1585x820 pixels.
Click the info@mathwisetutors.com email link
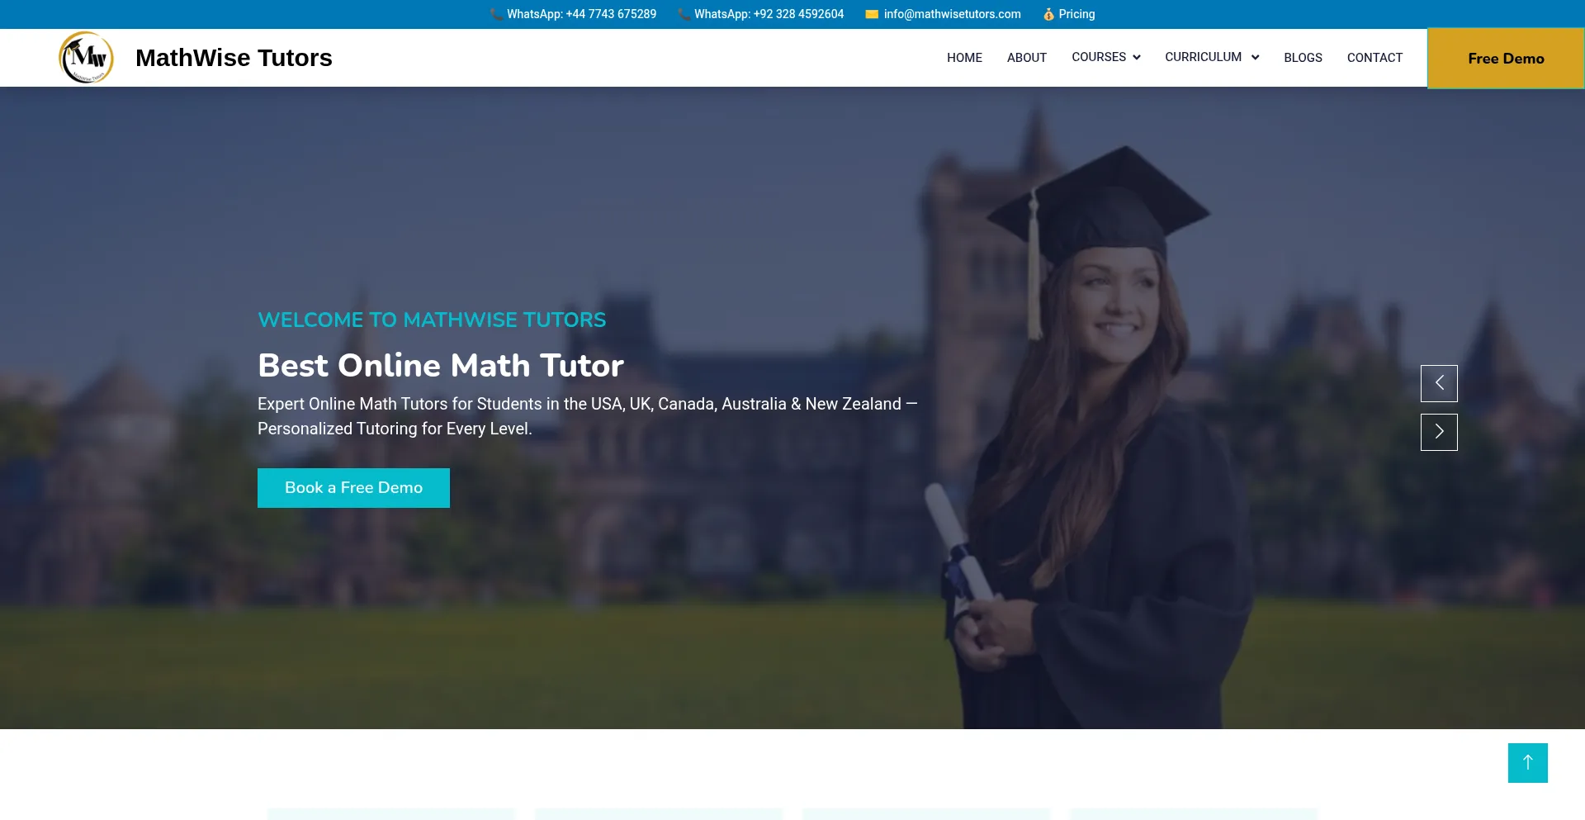[952, 14]
